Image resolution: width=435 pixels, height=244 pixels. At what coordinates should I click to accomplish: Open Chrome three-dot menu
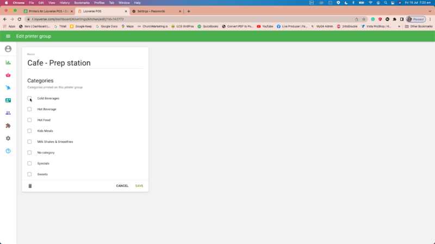430,19
